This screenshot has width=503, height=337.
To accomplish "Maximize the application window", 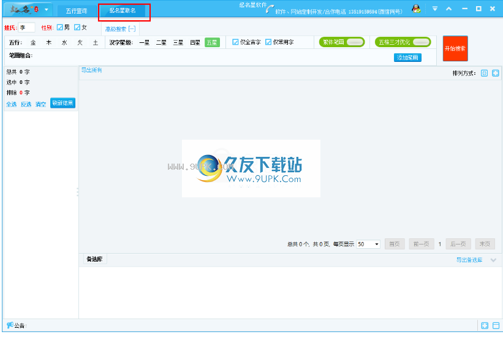I will [x=478, y=9].
